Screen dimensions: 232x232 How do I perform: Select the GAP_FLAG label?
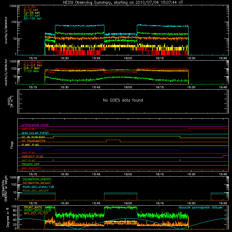pyautogui.click(x=28, y=129)
